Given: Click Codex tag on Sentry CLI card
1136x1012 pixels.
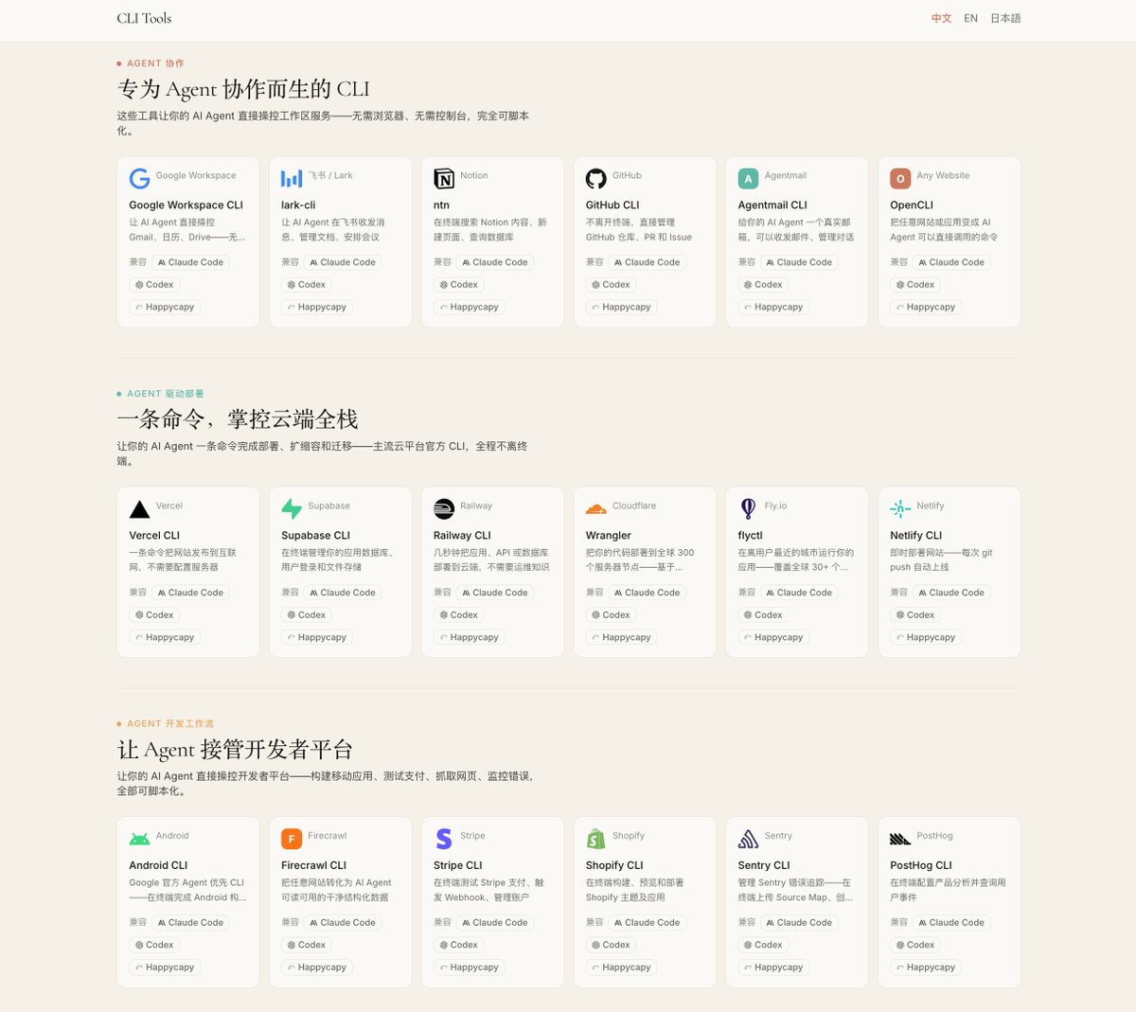Looking at the screenshot, I should tap(764, 946).
